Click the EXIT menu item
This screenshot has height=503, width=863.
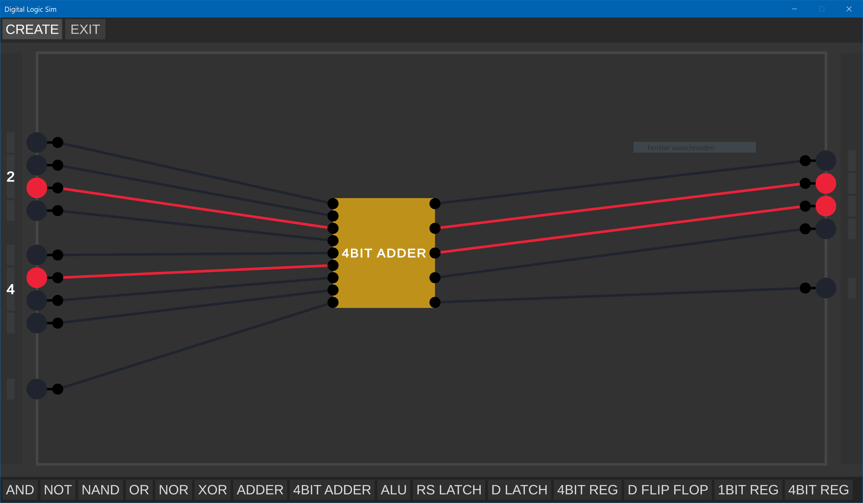[85, 29]
